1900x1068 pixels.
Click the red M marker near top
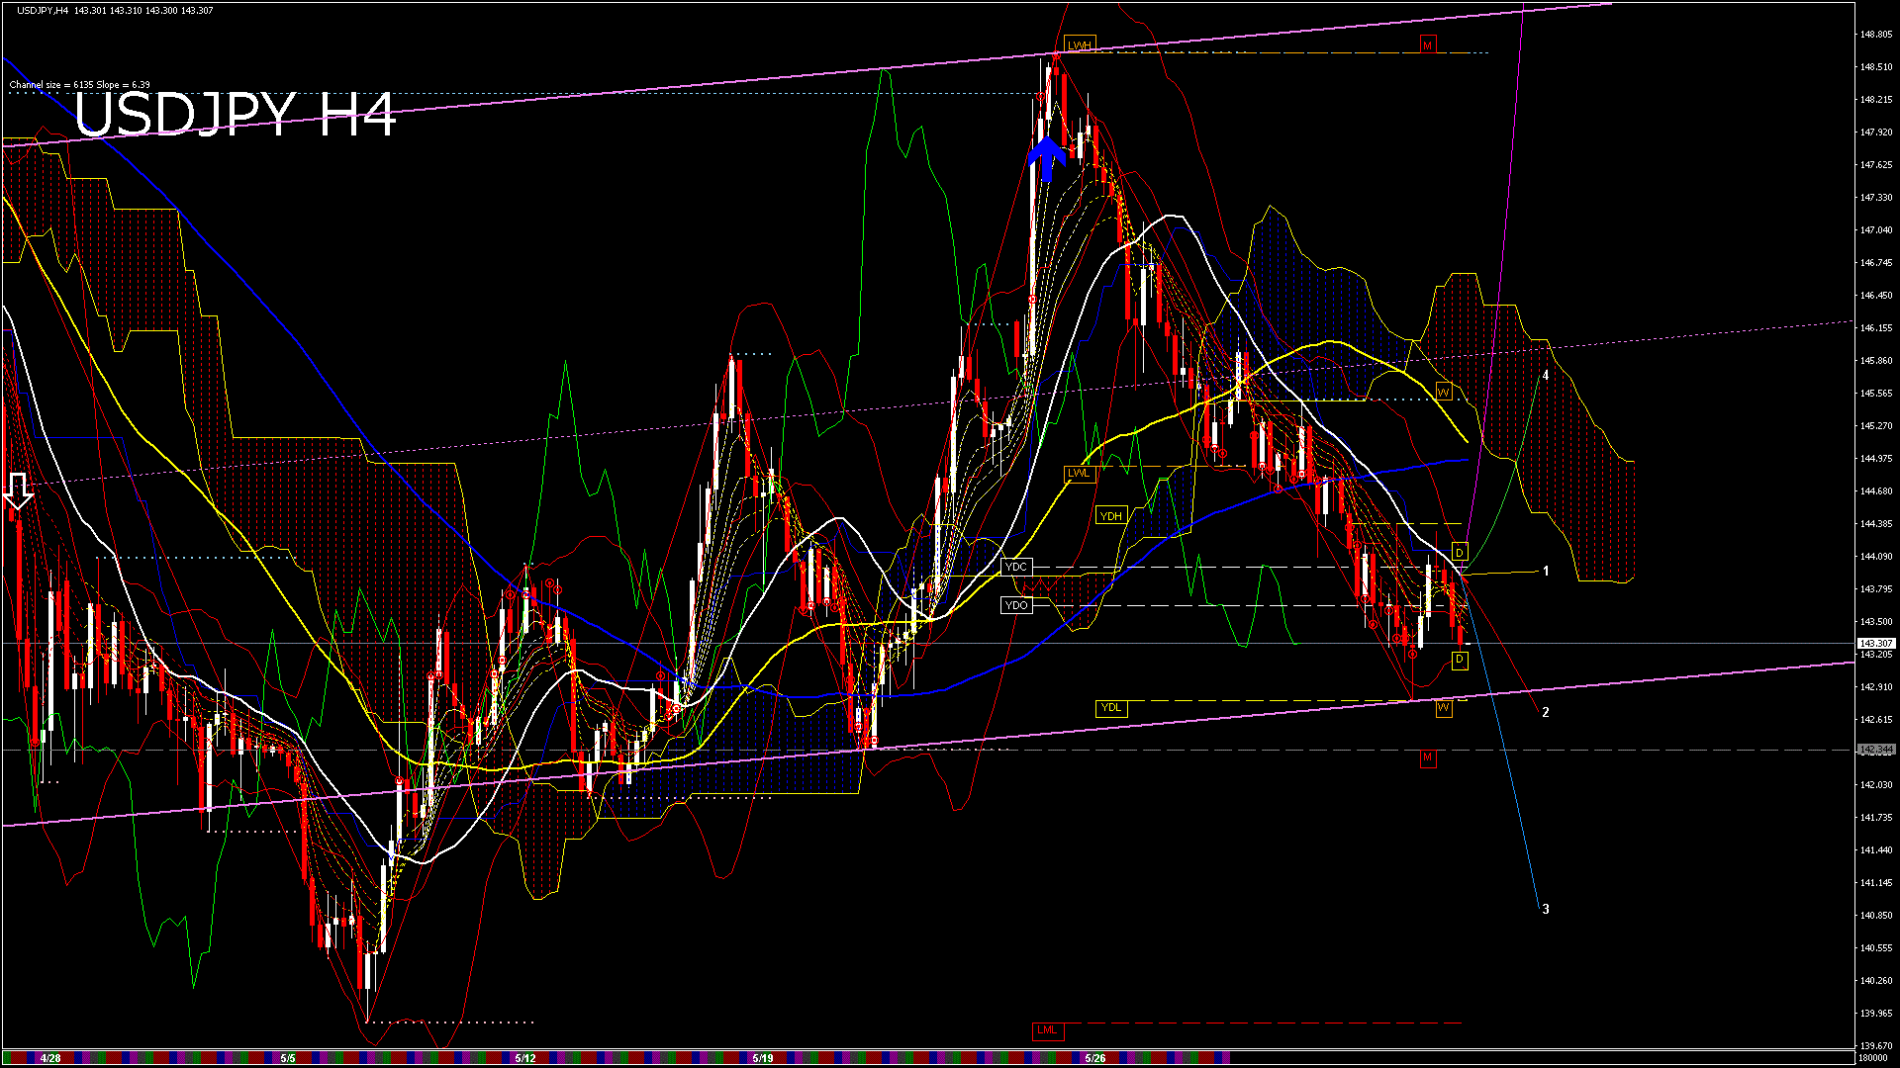(1427, 45)
